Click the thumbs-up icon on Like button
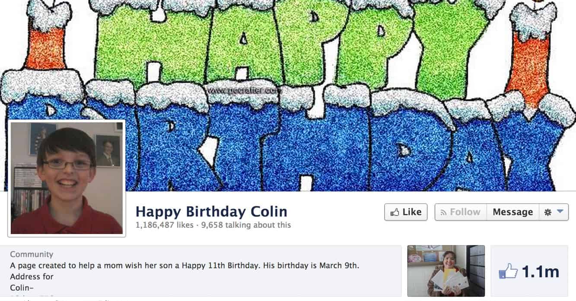The width and height of the screenshot is (576, 301). [395, 212]
